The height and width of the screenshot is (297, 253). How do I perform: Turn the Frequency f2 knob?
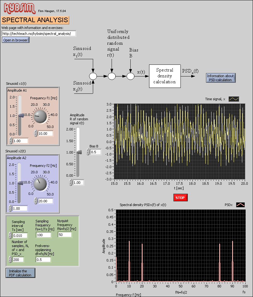40,184
